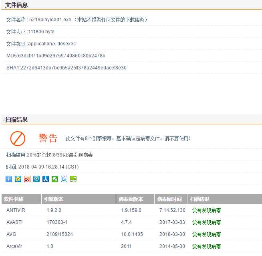Screen dimensions: 262x256
Task: Click the 病毒库版本 column header
Action: 131,199
